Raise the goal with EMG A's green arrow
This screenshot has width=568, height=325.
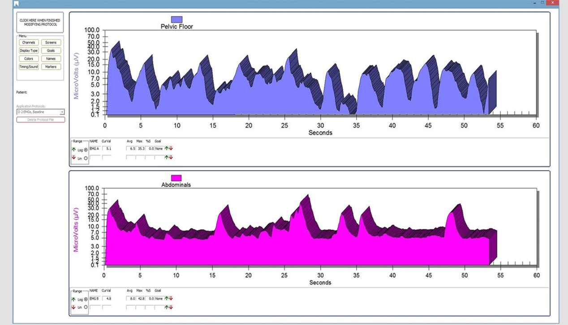[167, 148]
